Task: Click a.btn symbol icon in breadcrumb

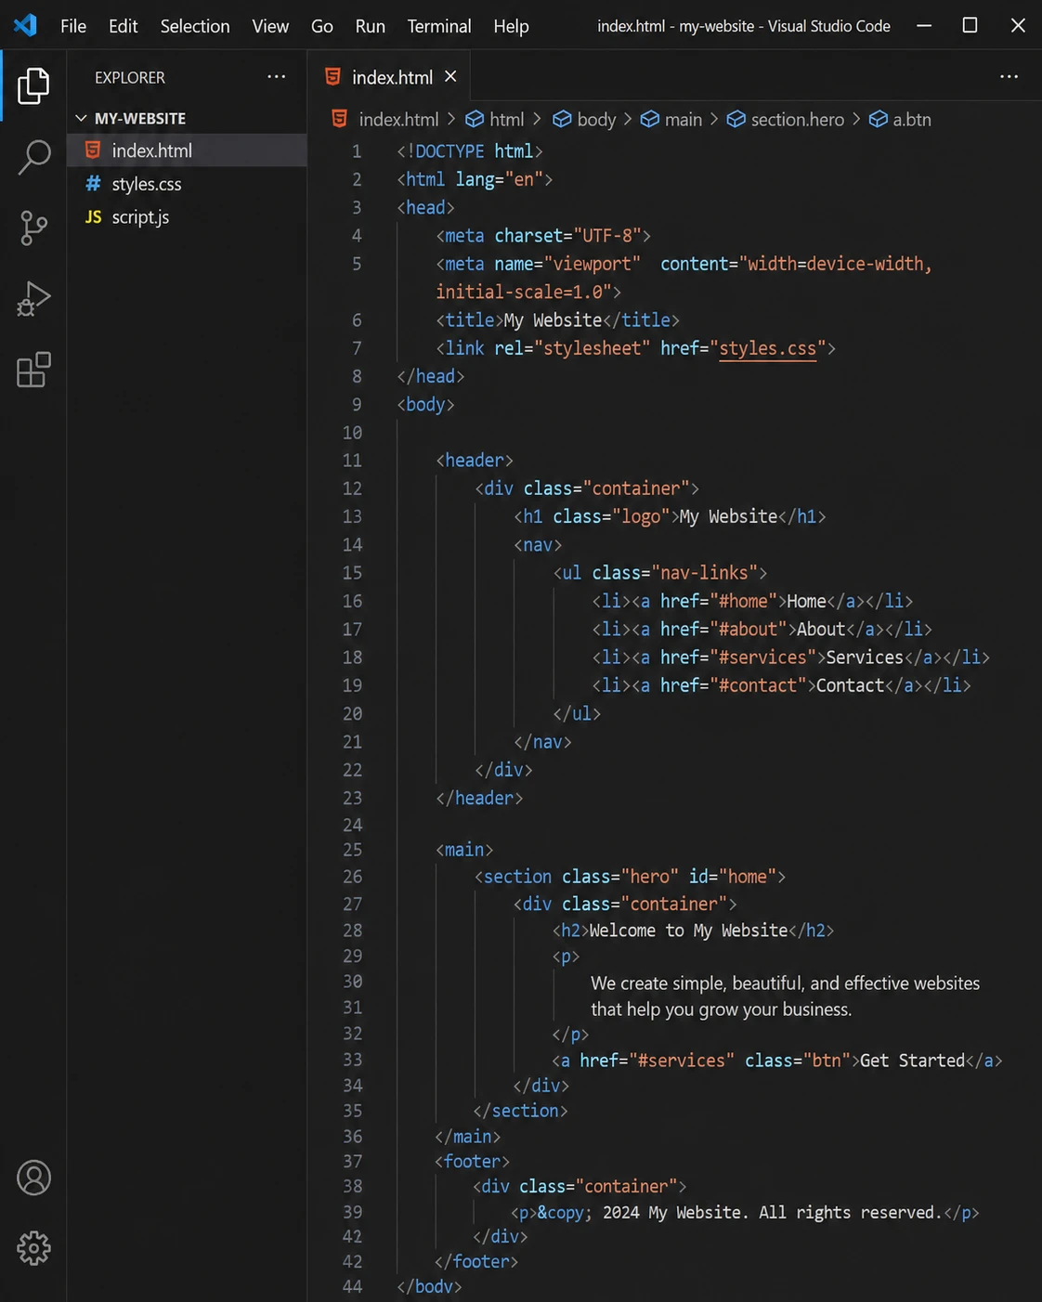Action: [x=878, y=119]
